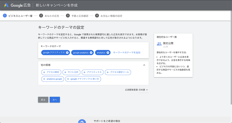Screen dimensions: 232x123
Task: Open the help question-mark circle icon
Action: click(x=82, y=121)
